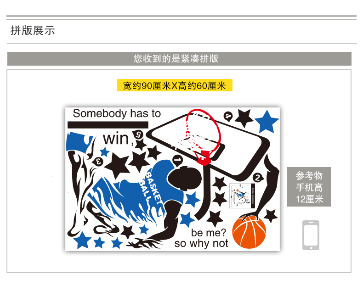363x291 pixels.
Task: Click the BASKETBALL text on blue jersey
Action: tap(150, 188)
